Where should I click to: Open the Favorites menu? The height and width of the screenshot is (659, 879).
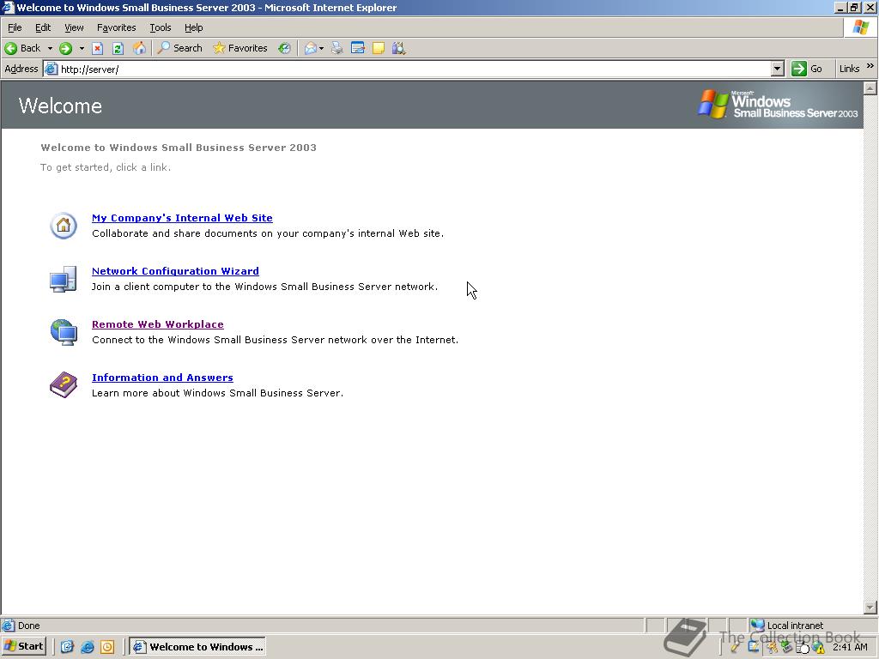tap(116, 27)
